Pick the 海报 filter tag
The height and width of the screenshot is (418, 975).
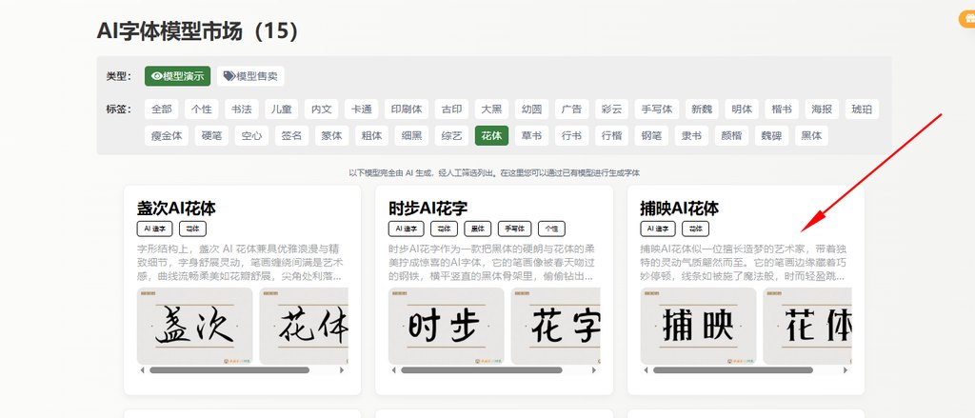pos(822,109)
